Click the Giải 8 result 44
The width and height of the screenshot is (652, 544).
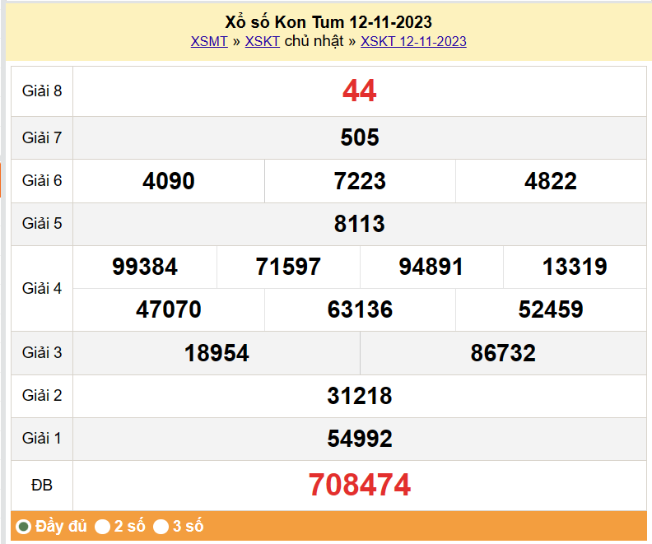360,91
